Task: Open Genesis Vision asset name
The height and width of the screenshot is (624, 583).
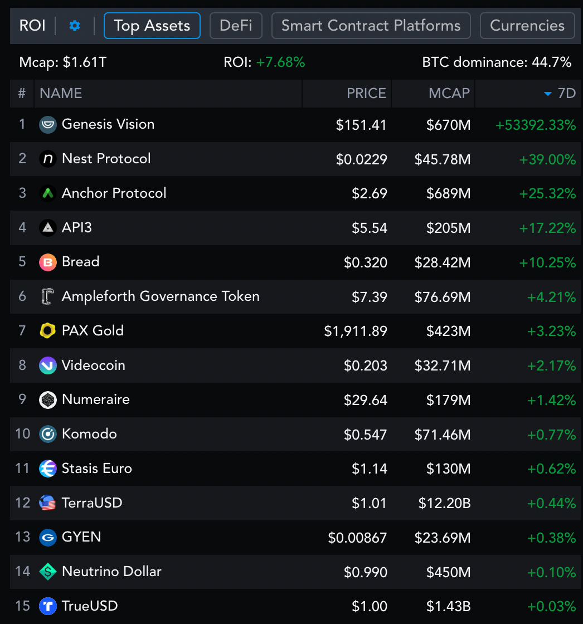Action: pyautogui.click(x=108, y=124)
